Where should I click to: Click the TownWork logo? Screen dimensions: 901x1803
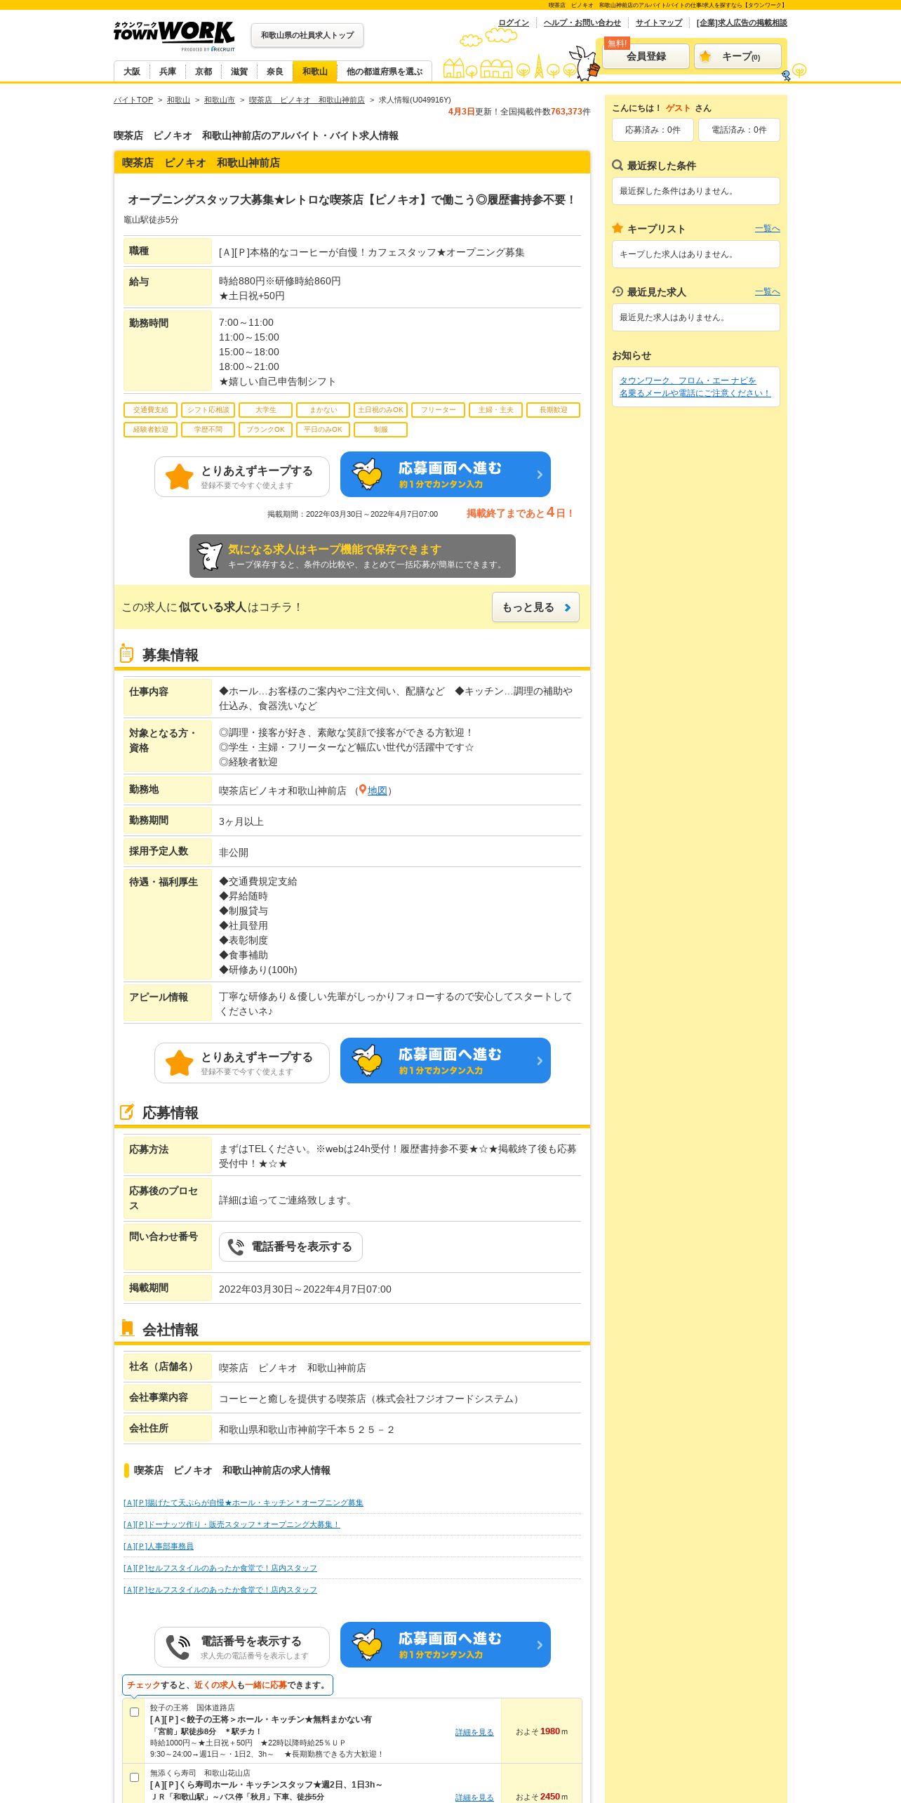coord(174,35)
